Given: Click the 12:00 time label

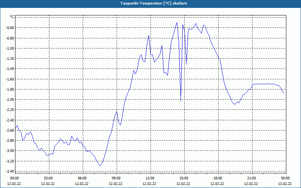Looking at the screenshot, I should tap(149, 178).
